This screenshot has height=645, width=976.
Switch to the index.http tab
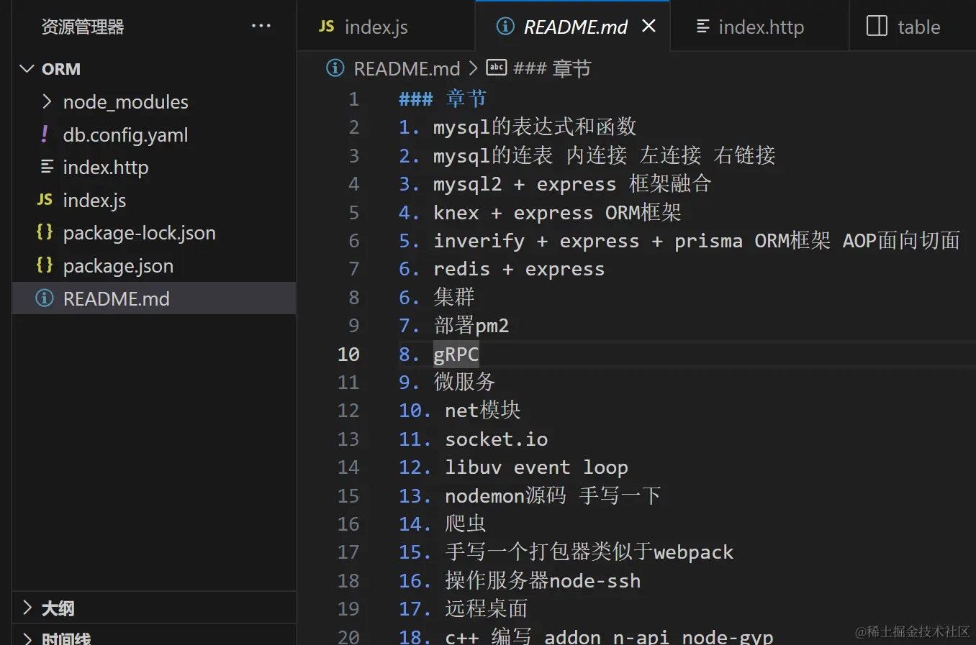tap(750, 27)
